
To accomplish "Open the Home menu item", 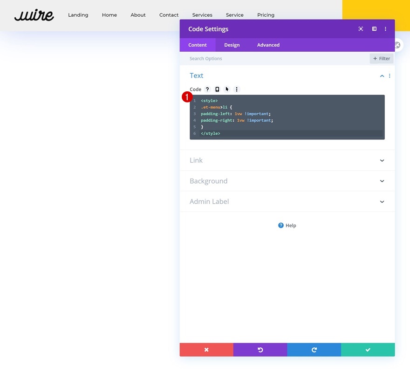I will 109,15.
